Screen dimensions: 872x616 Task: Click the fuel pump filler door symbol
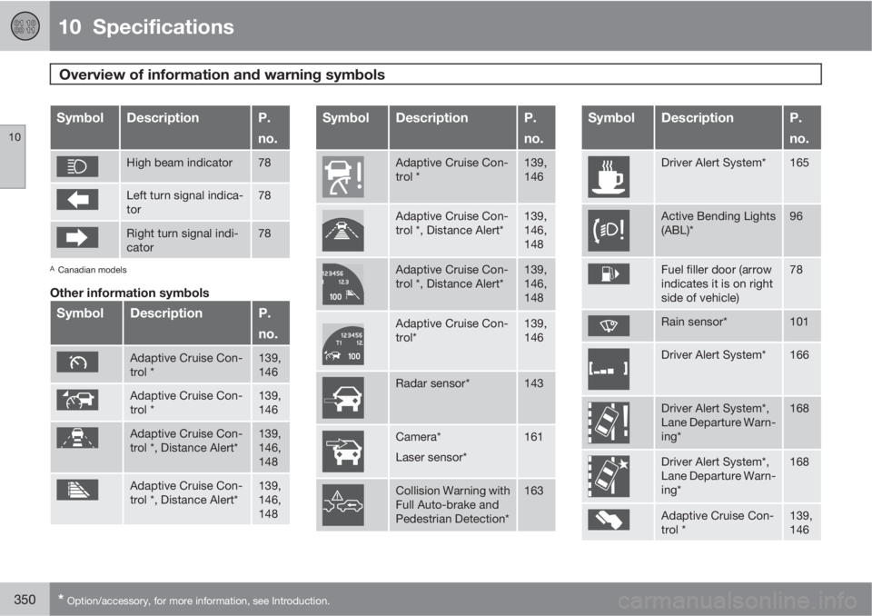click(x=609, y=273)
